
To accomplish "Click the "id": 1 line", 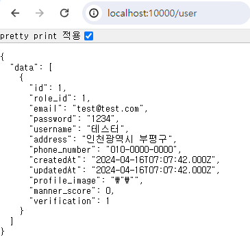I will 48,88.
